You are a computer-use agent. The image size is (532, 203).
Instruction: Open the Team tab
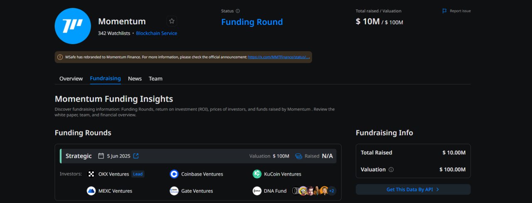[155, 79]
